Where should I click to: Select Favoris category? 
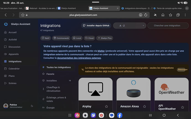click(x=57, y=74)
